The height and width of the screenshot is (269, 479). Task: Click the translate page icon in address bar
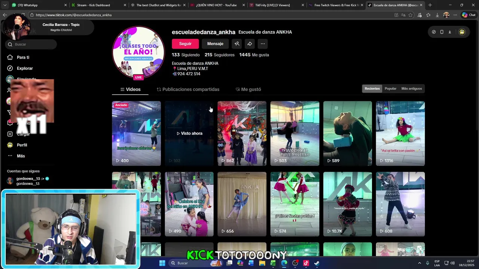tap(403, 15)
